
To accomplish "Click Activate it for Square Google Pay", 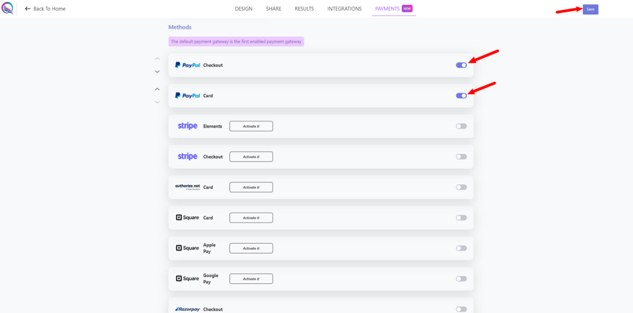I will pos(251,279).
